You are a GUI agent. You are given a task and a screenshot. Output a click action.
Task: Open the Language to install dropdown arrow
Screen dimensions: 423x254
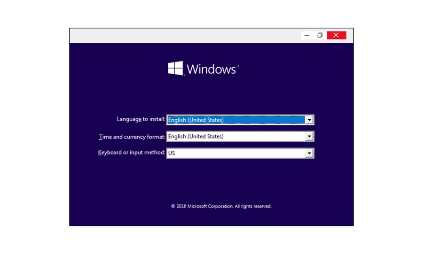[x=309, y=120]
